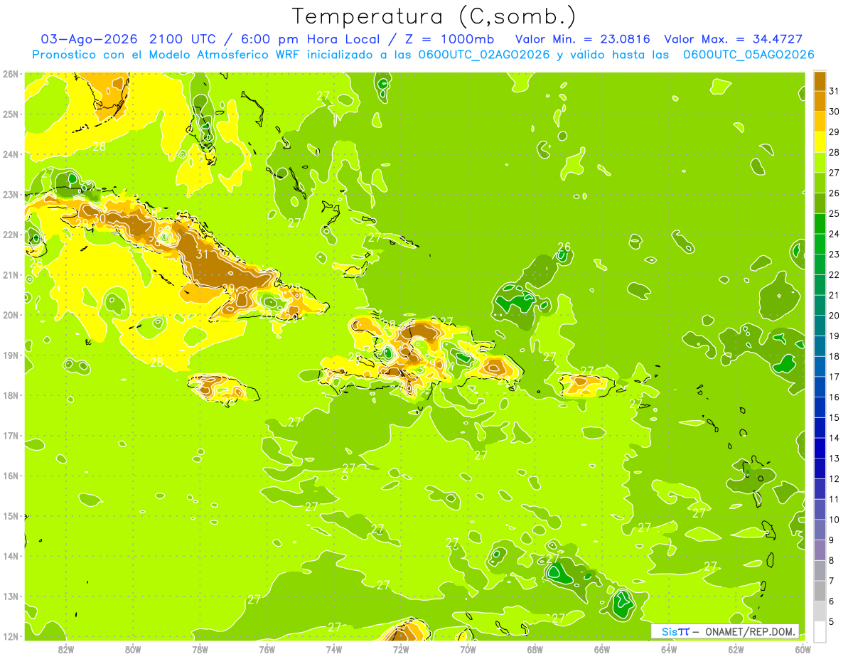Click the 14N latitude axis label
The height and width of the screenshot is (659, 853).
(x=10, y=556)
